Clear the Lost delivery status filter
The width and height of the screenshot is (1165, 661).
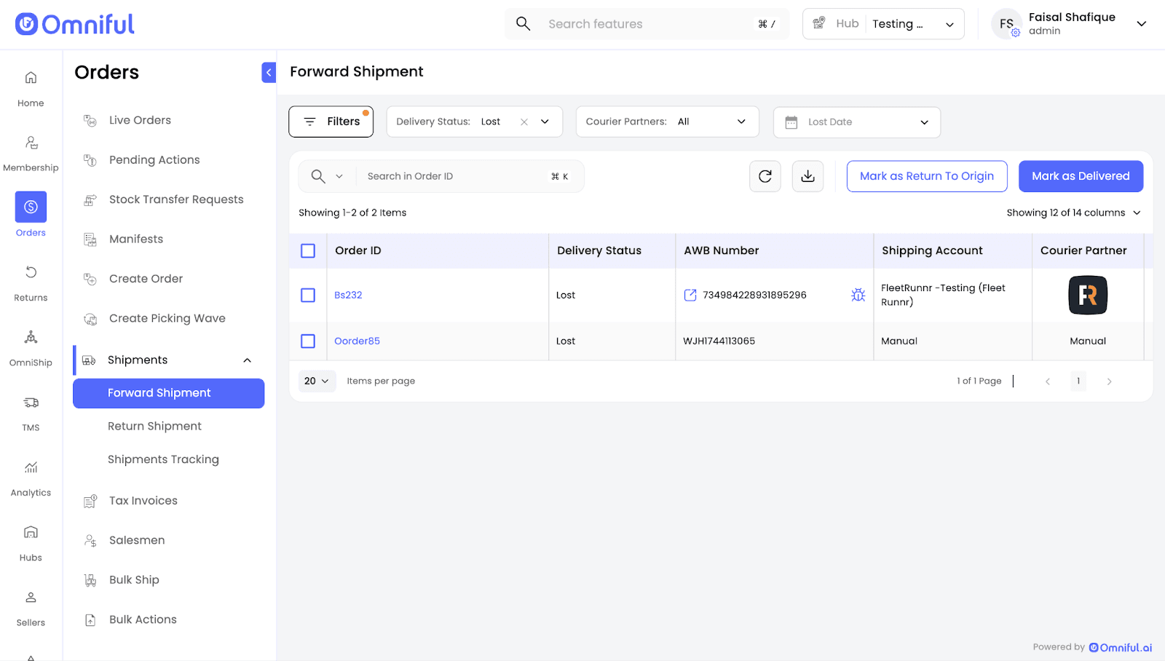tap(524, 122)
